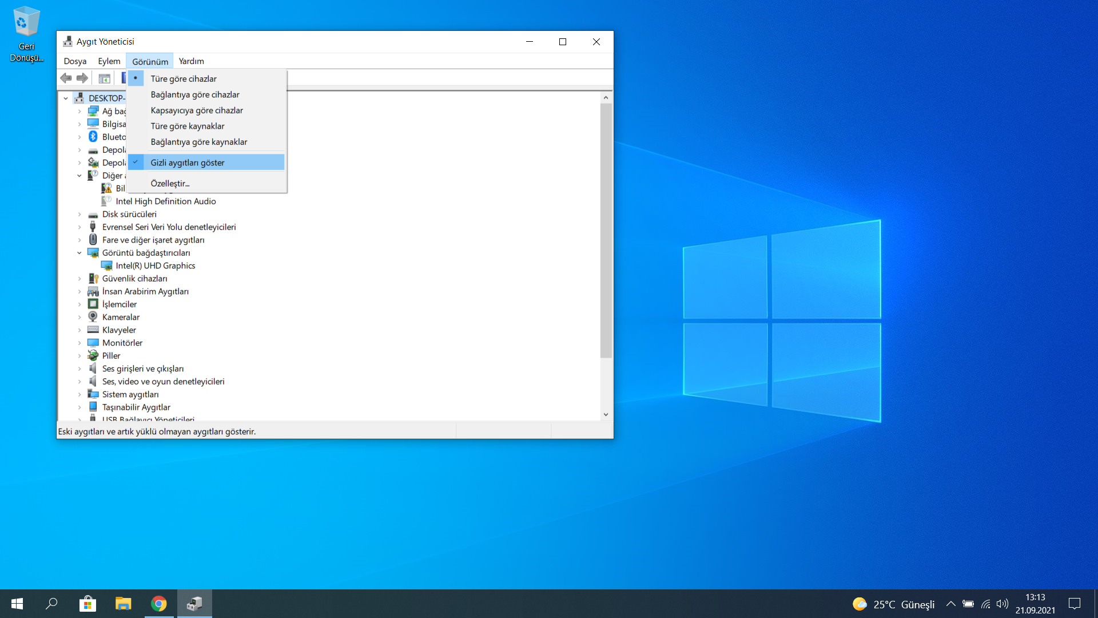Click the Kameralar camera icon
1098x618 pixels.
[93, 317]
